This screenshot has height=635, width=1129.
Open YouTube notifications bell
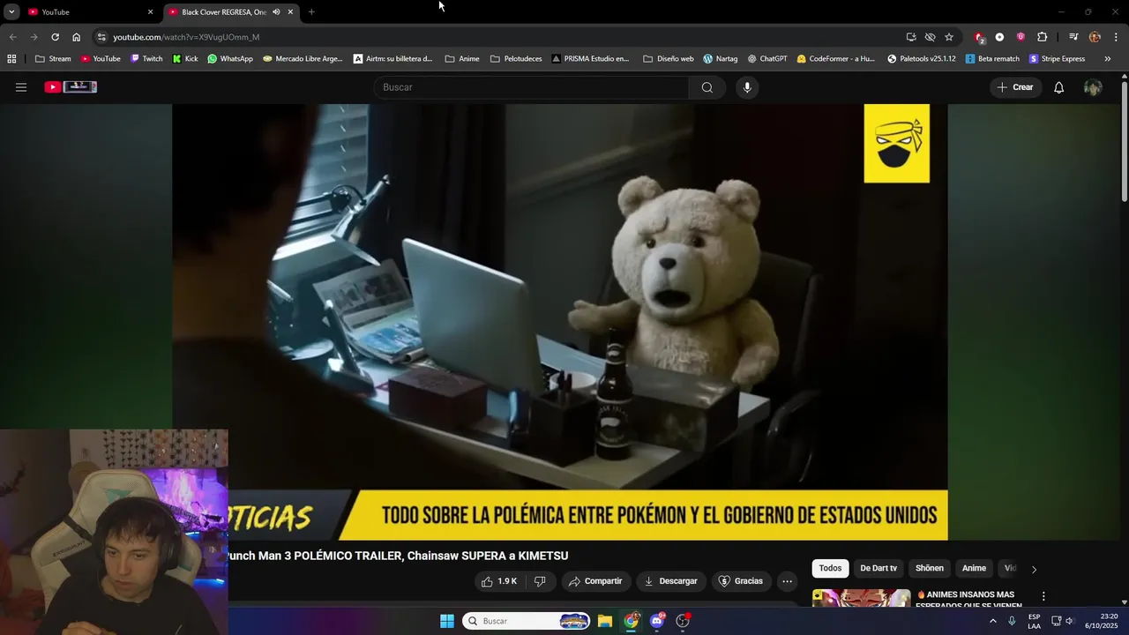pos(1059,87)
